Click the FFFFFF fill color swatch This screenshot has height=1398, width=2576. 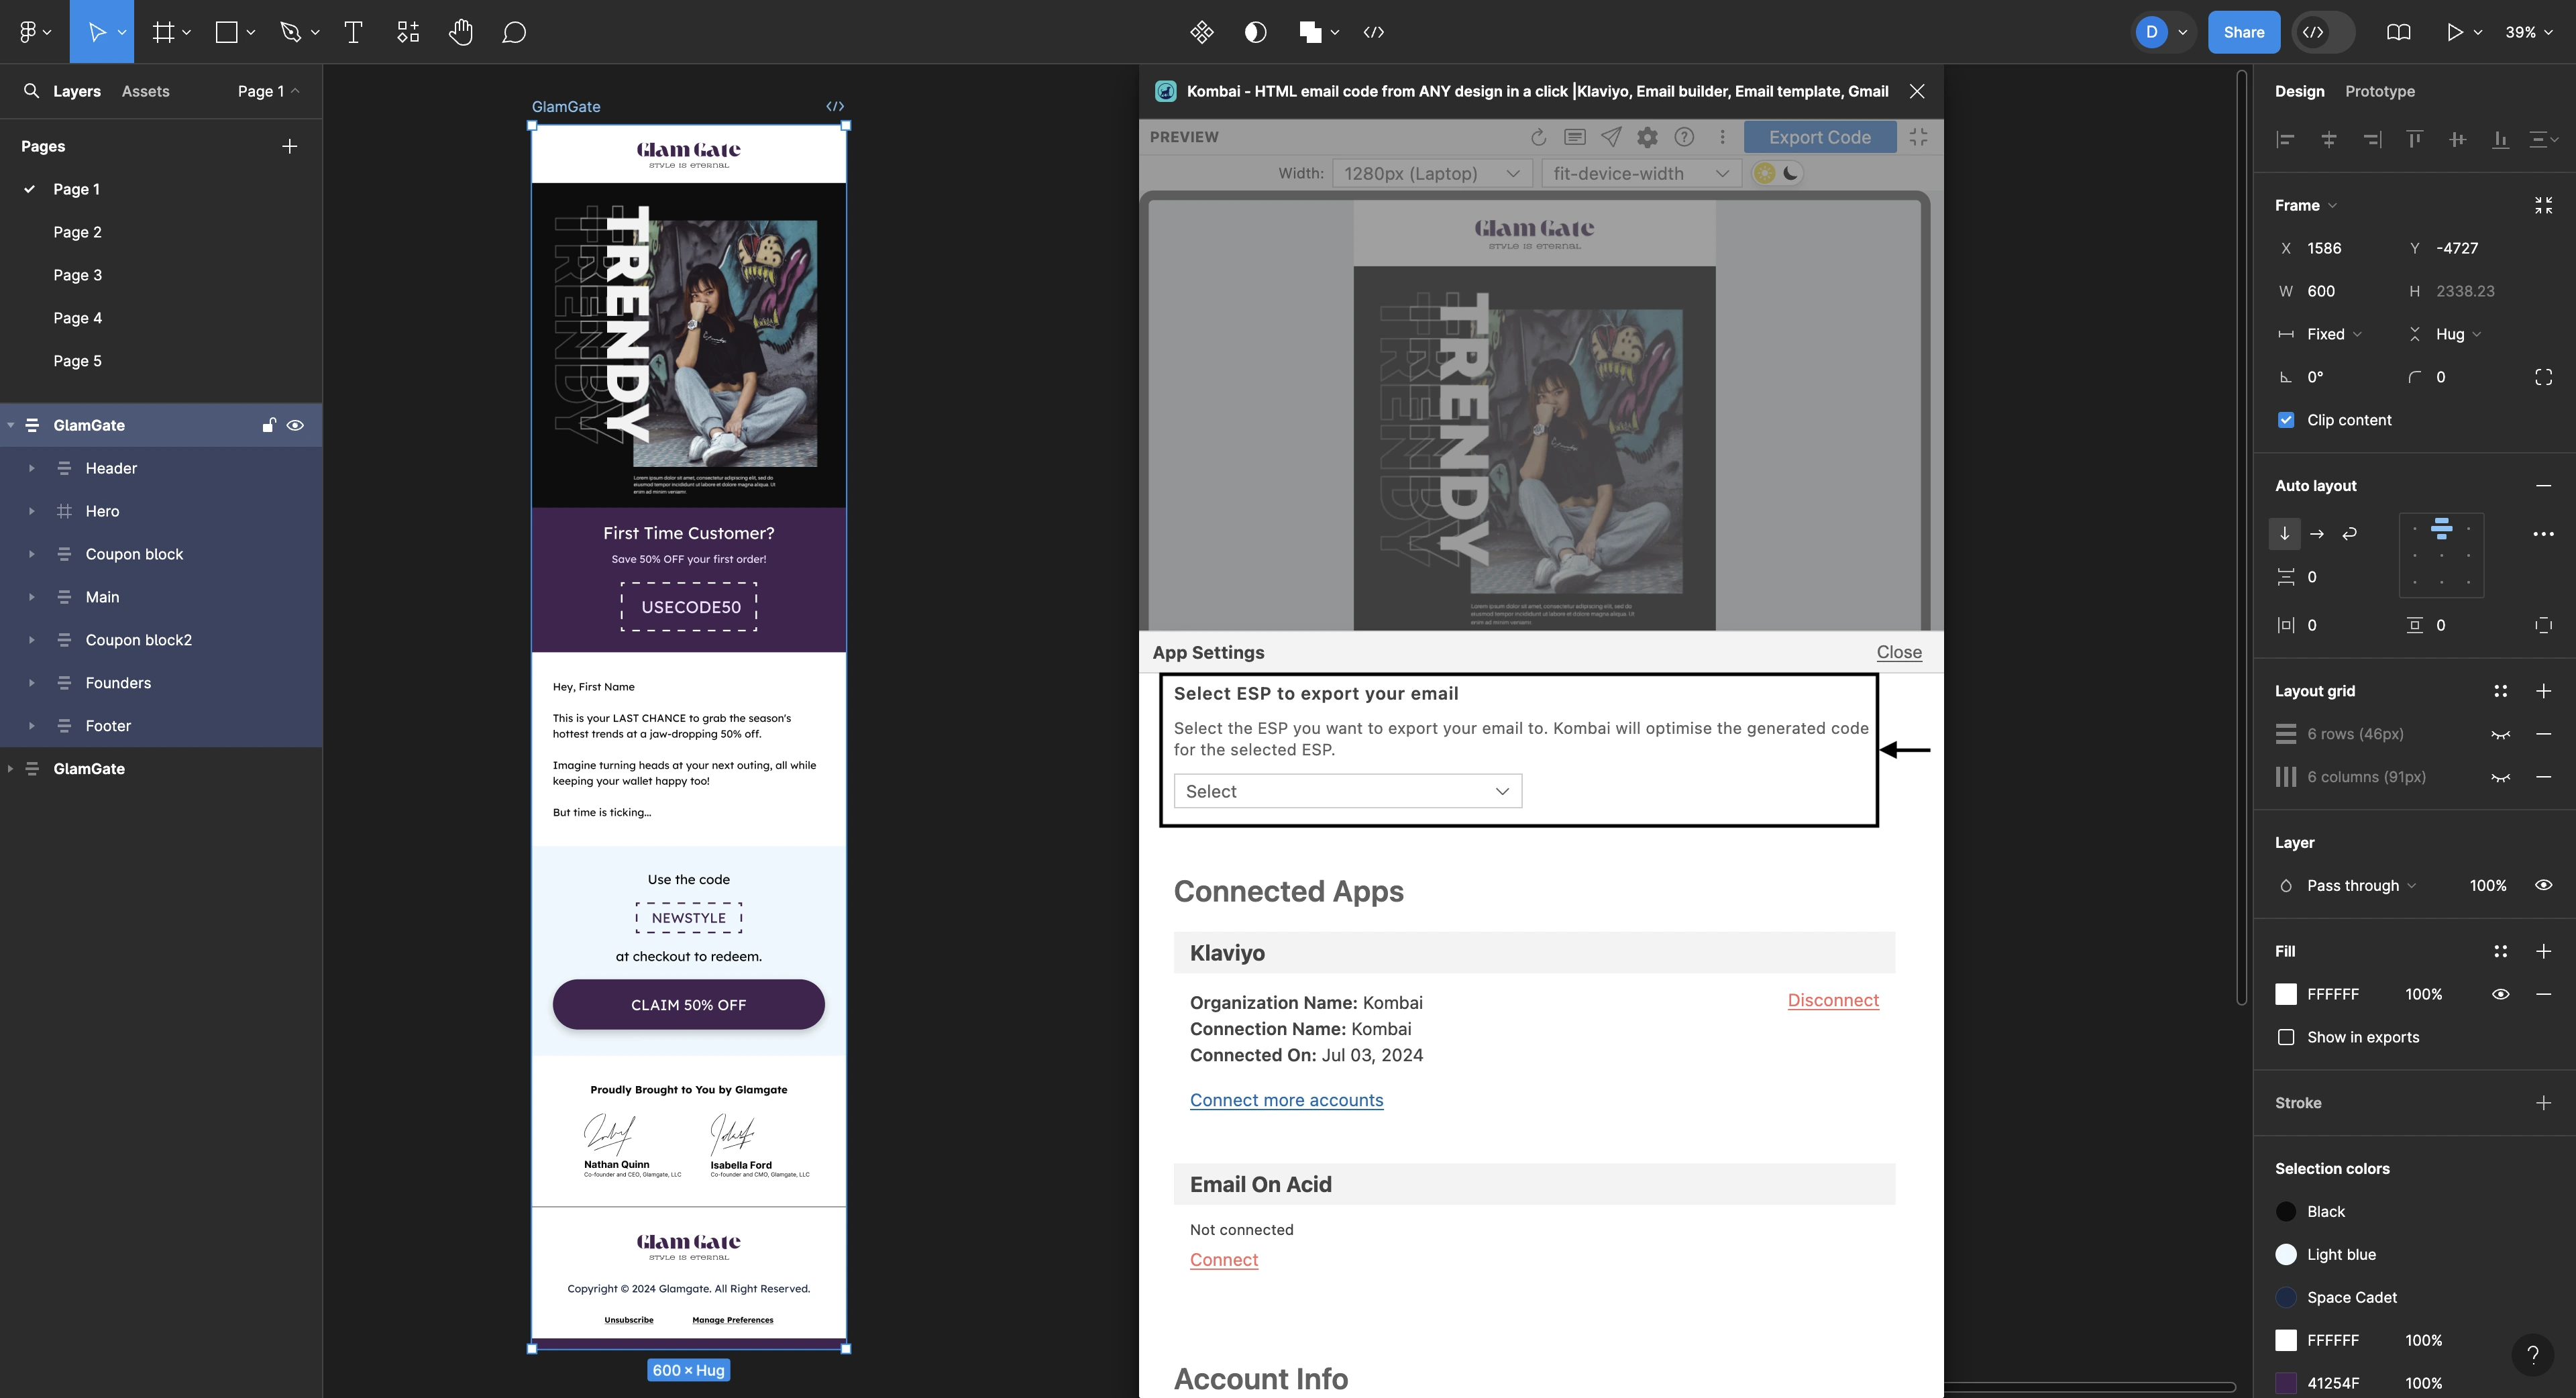2286,994
